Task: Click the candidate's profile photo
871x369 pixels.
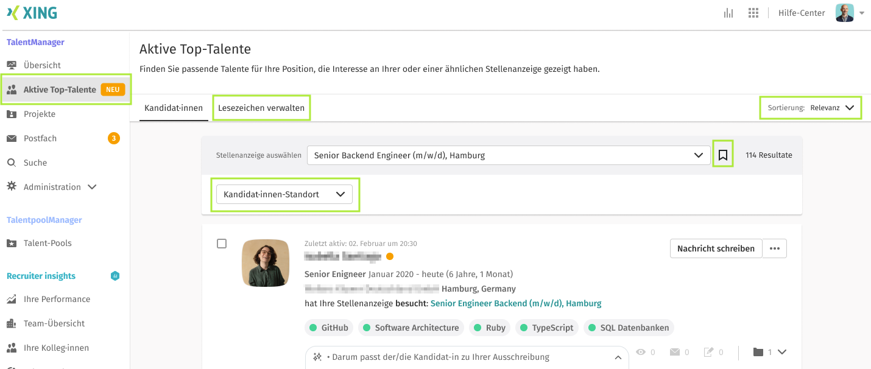Action: click(266, 262)
